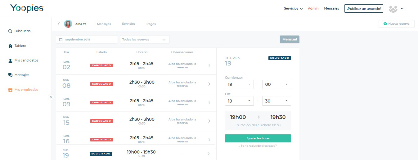Viewport: 418px width, 160px height.
Task: Open details arrow for Lun. 09 reservation
Action: point(209,103)
